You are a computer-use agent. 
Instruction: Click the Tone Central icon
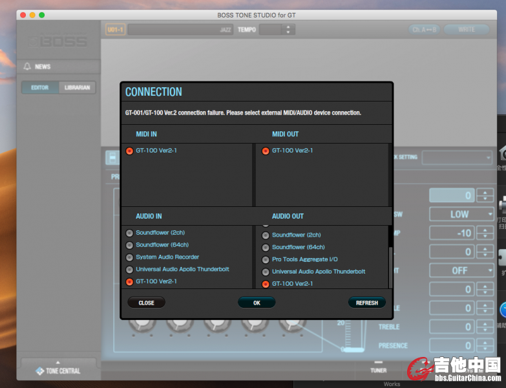coord(40,371)
